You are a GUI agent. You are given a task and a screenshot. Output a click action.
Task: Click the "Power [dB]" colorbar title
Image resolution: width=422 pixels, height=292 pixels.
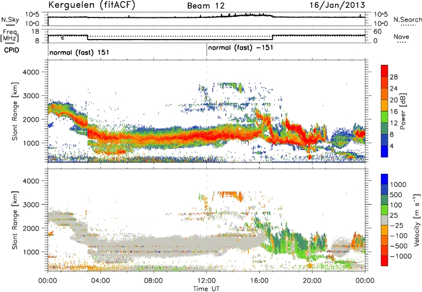[x=403, y=111]
